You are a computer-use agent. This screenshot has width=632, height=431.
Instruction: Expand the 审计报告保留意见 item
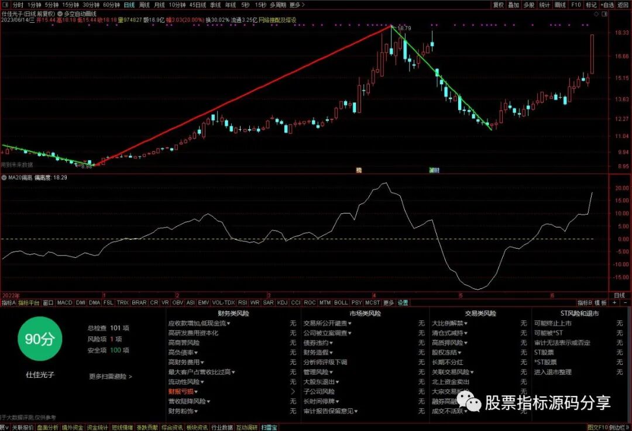(331, 411)
